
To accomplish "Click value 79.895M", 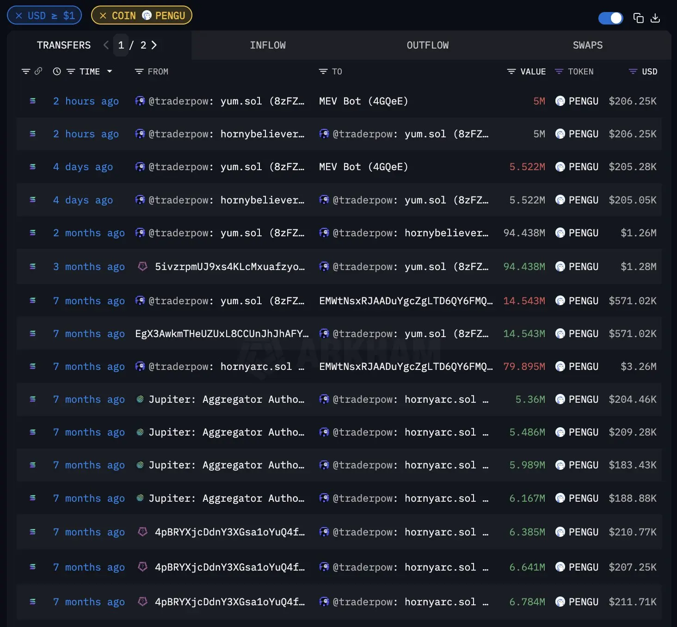I will [x=524, y=367].
